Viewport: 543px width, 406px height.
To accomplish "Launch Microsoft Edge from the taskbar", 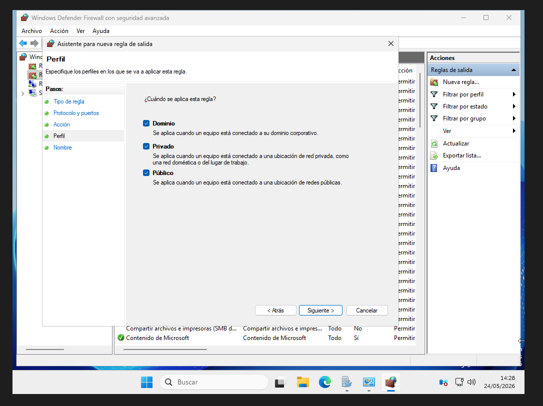I will [x=325, y=382].
